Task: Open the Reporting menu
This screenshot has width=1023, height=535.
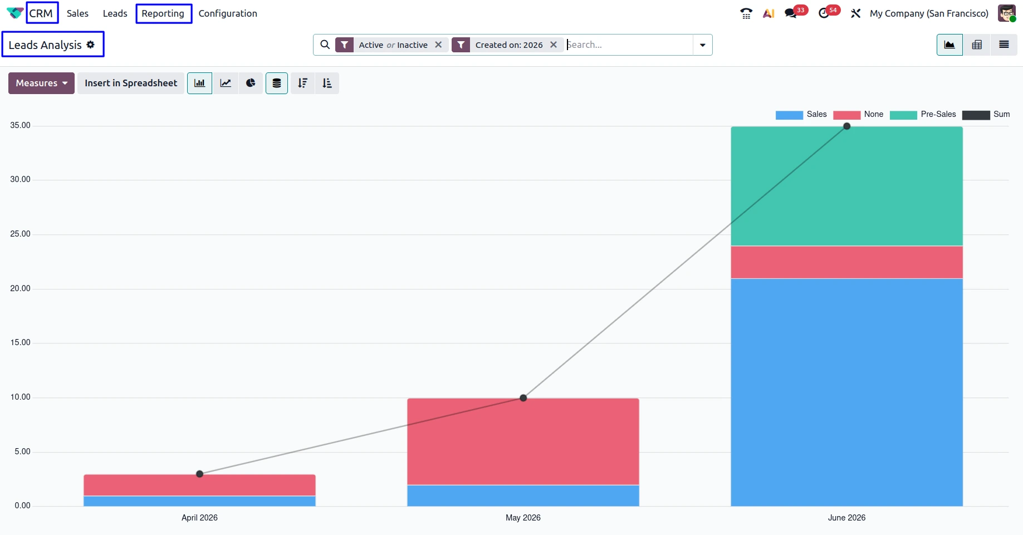Action: click(x=163, y=13)
